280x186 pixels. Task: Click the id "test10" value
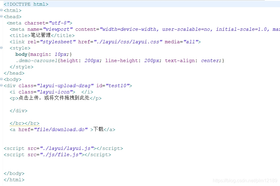pos(117,86)
